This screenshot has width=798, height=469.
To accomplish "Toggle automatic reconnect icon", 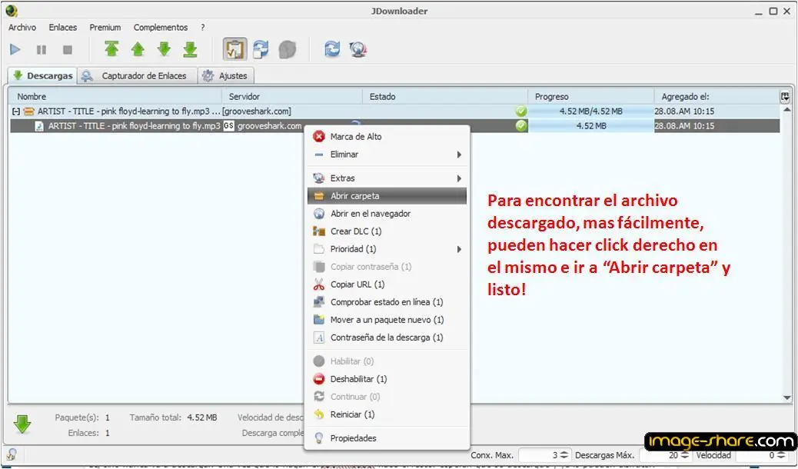I will (261, 49).
